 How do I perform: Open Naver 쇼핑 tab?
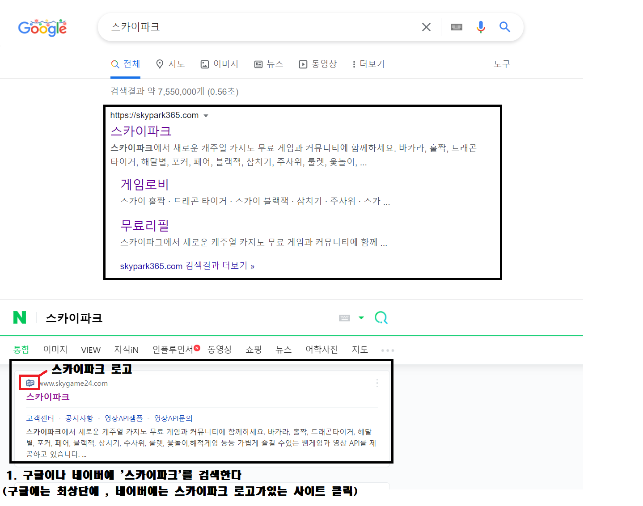point(254,350)
